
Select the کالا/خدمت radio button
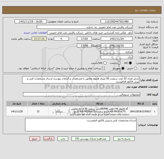[x=105, y=63]
